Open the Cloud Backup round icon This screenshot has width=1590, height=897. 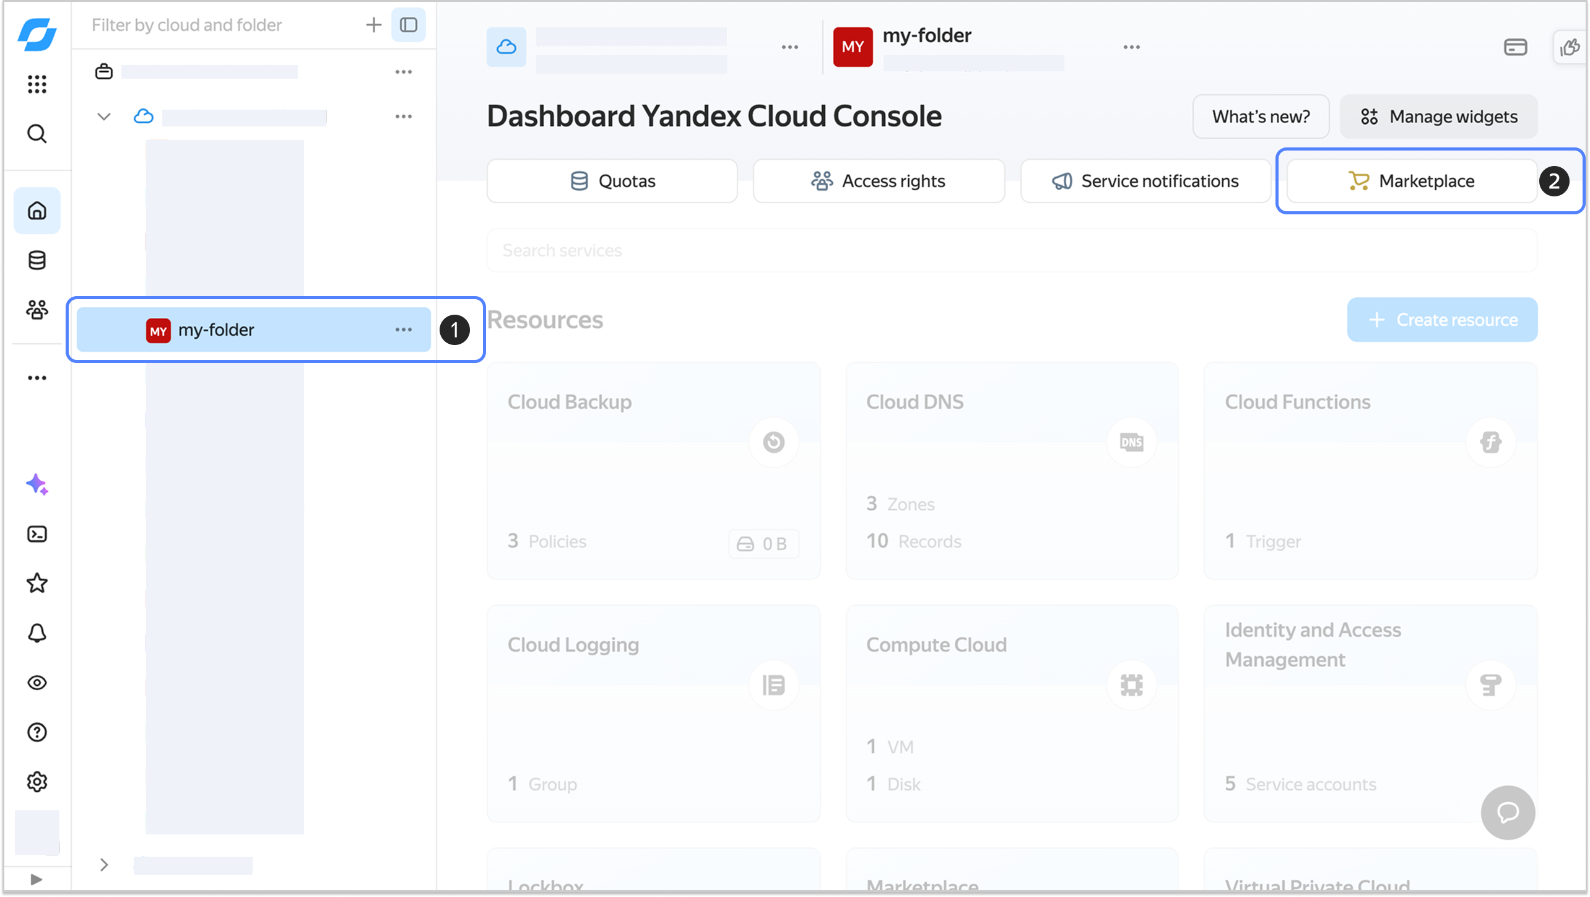(x=773, y=442)
